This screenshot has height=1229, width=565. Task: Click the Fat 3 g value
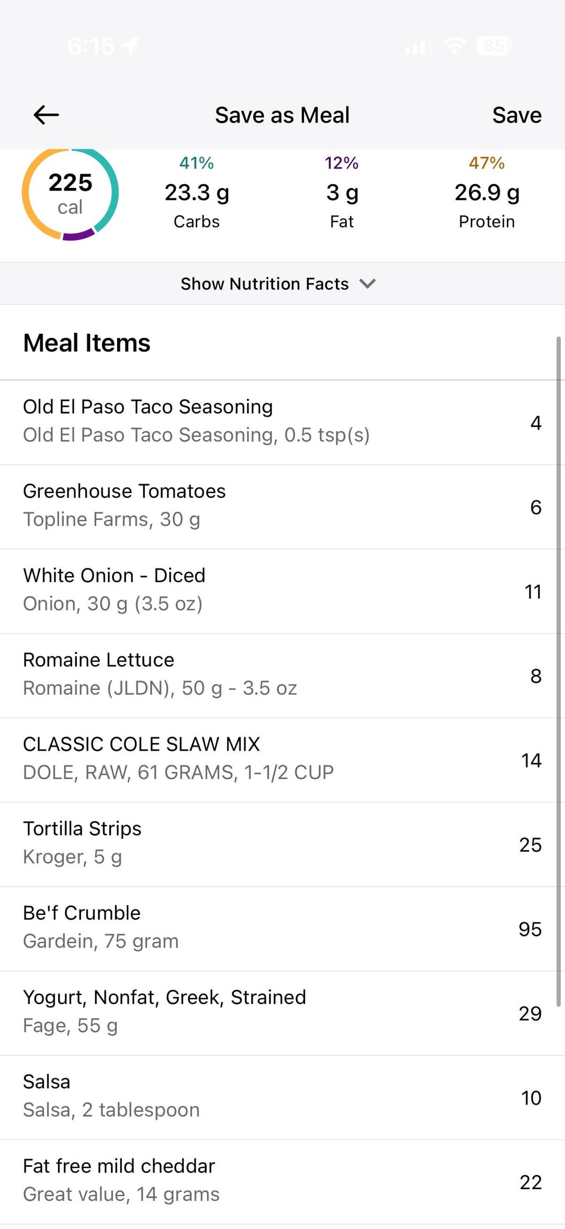point(342,193)
